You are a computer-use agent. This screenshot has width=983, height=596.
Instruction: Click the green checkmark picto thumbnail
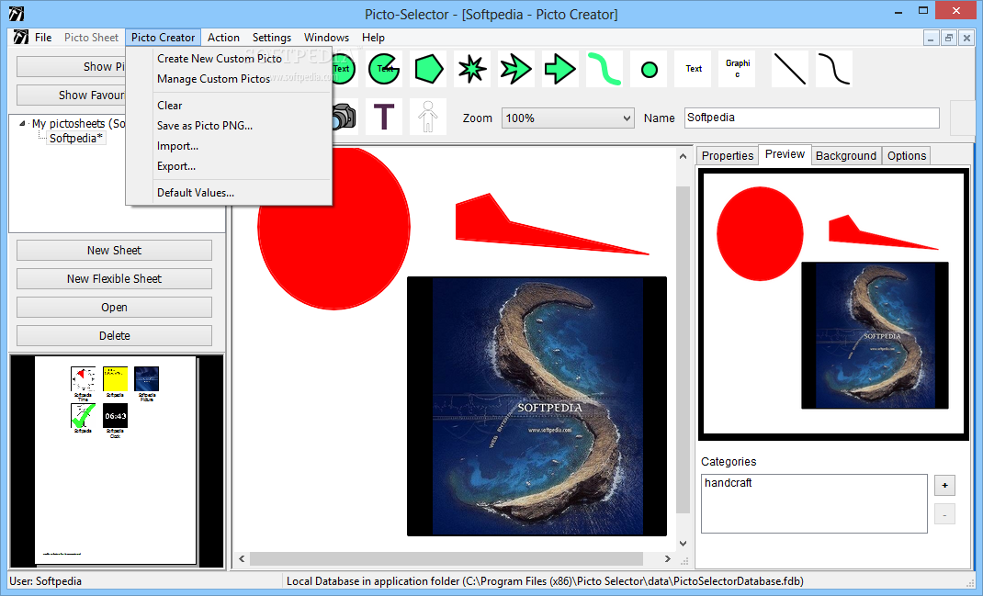pos(83,415)
